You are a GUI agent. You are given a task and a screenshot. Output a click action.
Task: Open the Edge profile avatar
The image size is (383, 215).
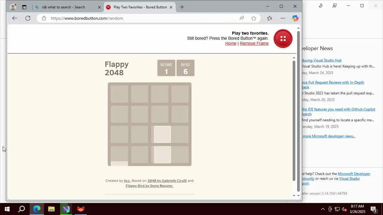13,7
